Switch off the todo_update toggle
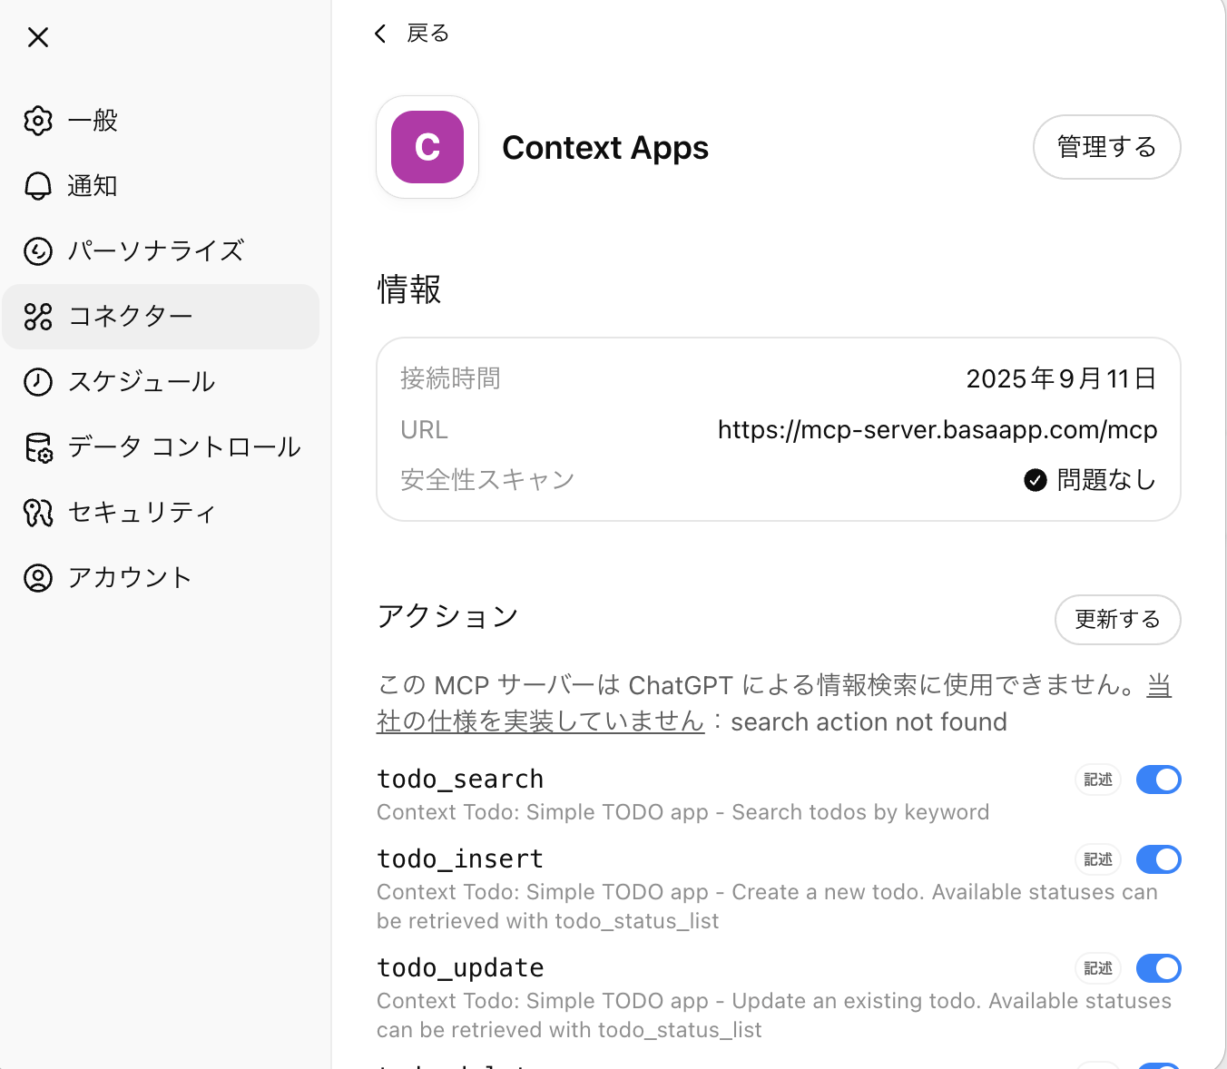This screenshot has height=1069, width=1227. point(1158,968)
